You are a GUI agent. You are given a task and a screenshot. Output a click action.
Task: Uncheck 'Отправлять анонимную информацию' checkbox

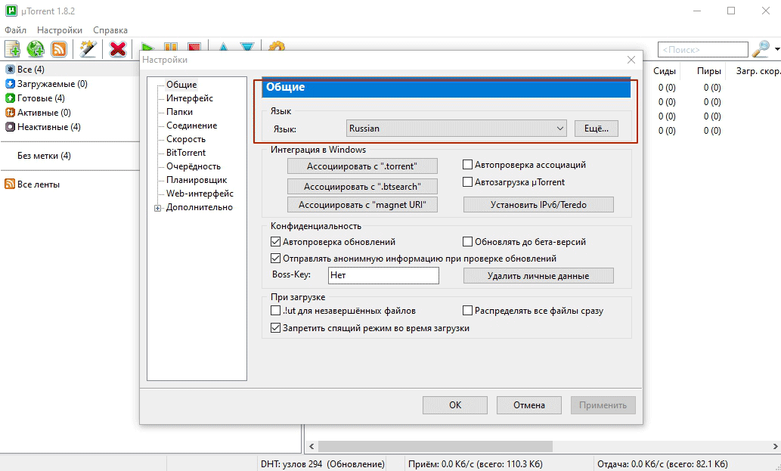[x=275, y=259]
